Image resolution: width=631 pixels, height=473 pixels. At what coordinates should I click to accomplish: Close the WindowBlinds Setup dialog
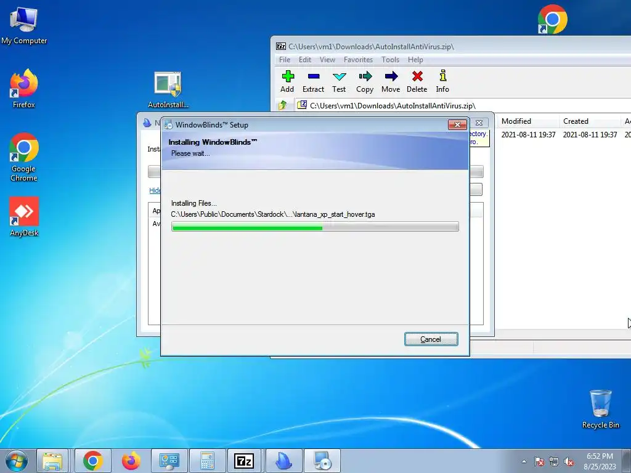coord(458,124)
